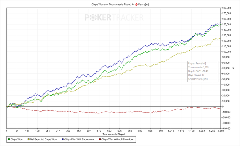The width and height of the screenshot is (240, 146).
Task: Click the 1,266 x-axis tick label
Action: [x=212, y=131]
